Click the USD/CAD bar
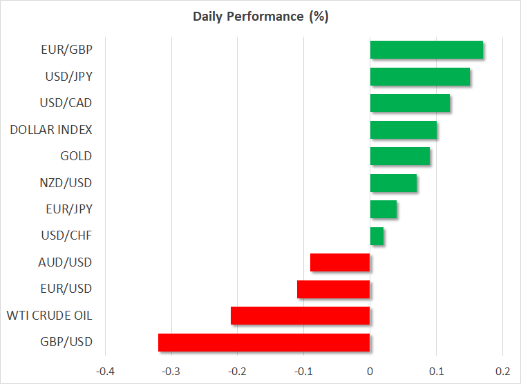The image size is (521, 384). click(410, 103)
